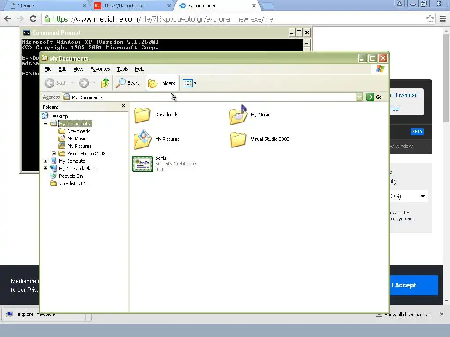Click the green secure padlock icon
The width and height of the screenshot is (450, 337).
(47, 19)
